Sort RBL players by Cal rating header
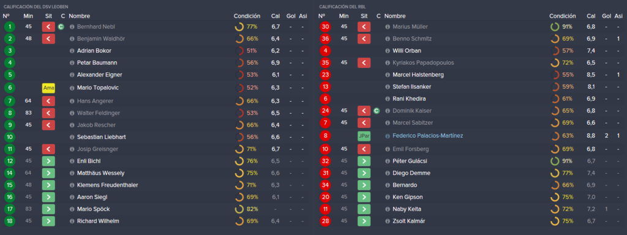The width and height of the screenshot is (627, 235). tap(591, 16)
